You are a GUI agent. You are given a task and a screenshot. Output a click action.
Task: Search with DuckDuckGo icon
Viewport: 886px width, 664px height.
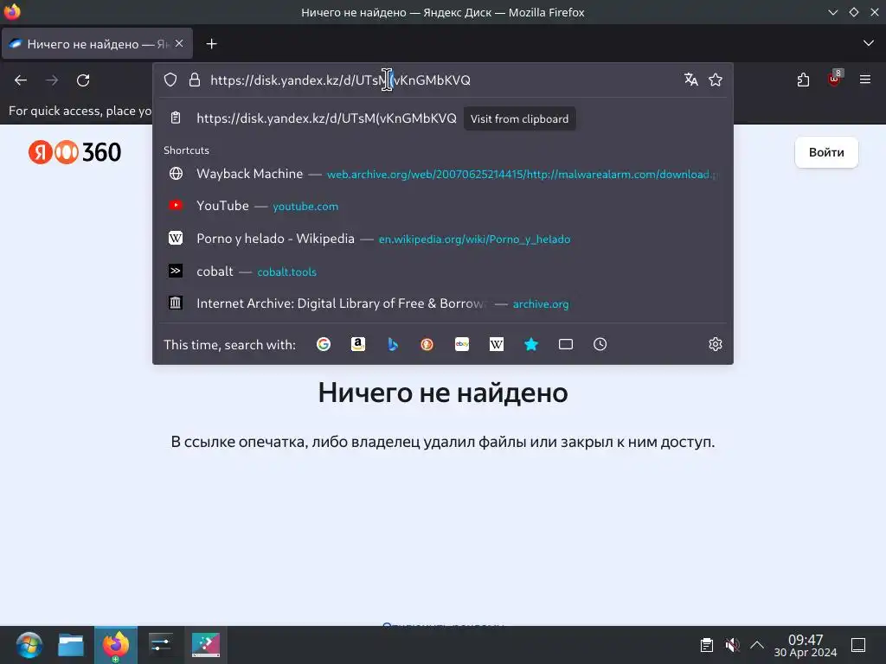[427, 344]
